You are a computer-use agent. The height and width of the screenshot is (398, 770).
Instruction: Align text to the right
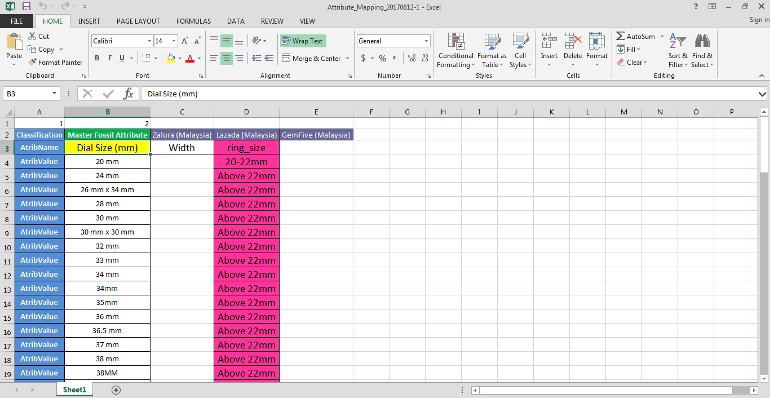pyautogui.click(x=239, y=58)
